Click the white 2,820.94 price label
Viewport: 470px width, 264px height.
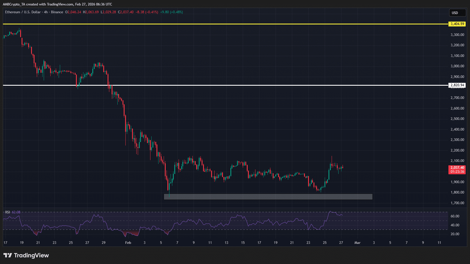click(x=457, y=85)
